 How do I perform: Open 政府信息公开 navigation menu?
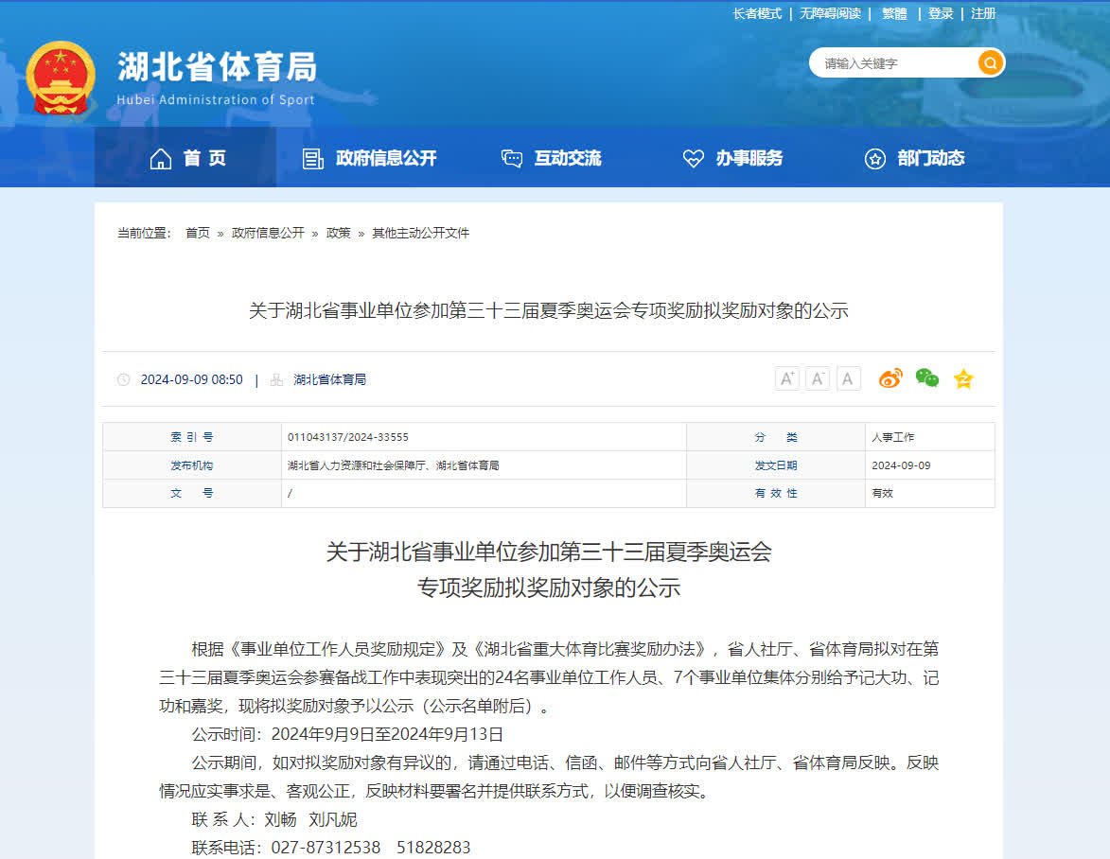[x=370, y=159]
